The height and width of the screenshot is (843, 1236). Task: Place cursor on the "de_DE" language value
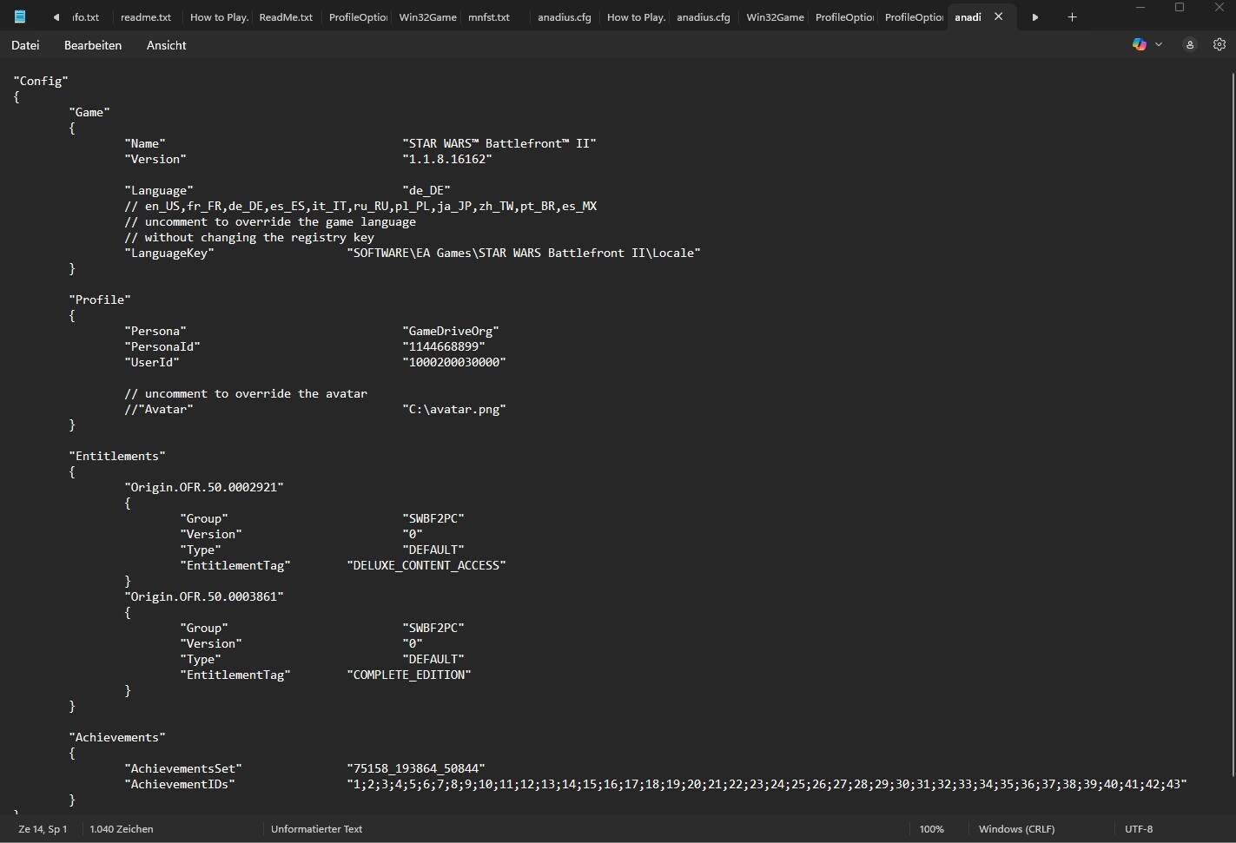click(426, 190)
